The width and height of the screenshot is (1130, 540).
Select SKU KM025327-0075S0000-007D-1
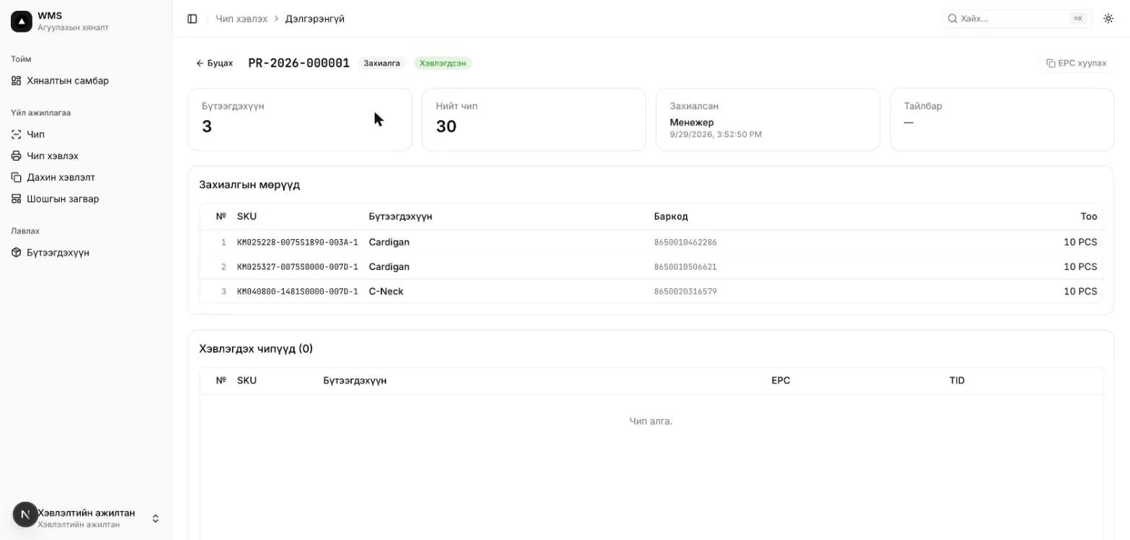(298, 267)
